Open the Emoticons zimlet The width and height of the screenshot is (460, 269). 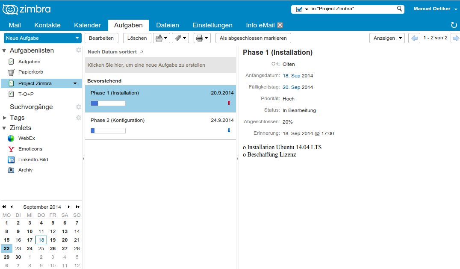(x=30, y=149)
